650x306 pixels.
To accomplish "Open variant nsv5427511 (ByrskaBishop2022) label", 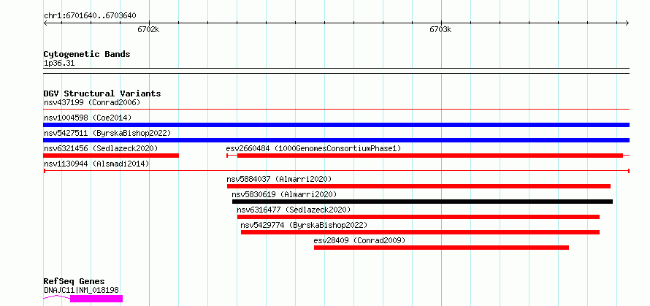I will [107, 133].
